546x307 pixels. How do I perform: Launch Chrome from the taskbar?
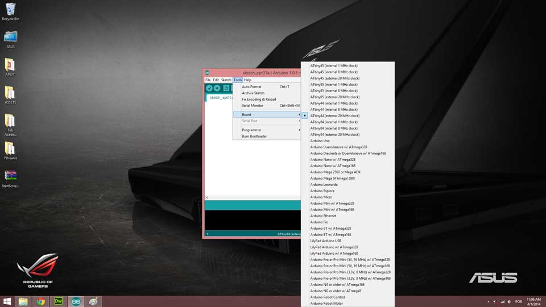[x=41, y=301]
